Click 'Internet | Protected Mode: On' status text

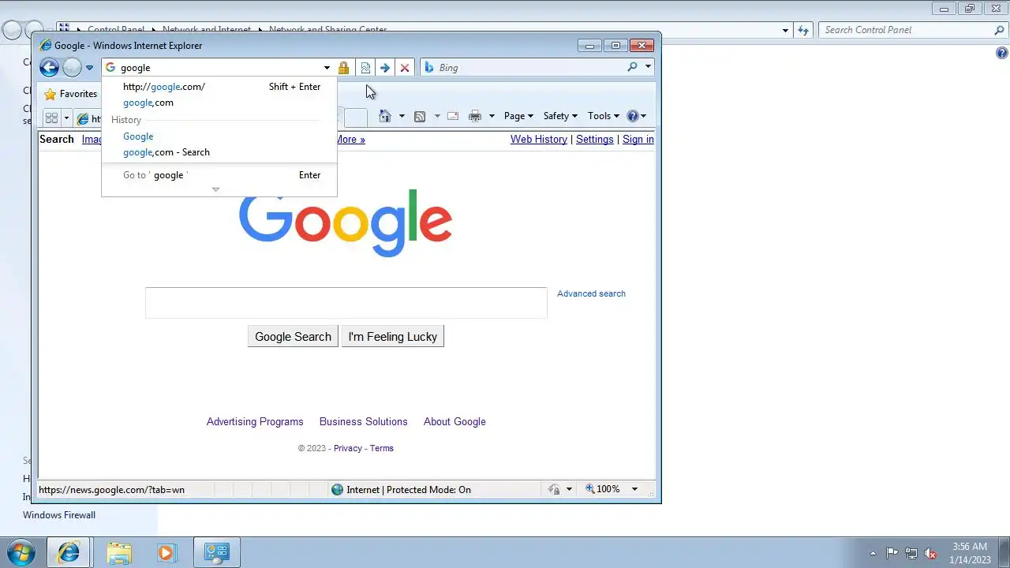[409, 490]
